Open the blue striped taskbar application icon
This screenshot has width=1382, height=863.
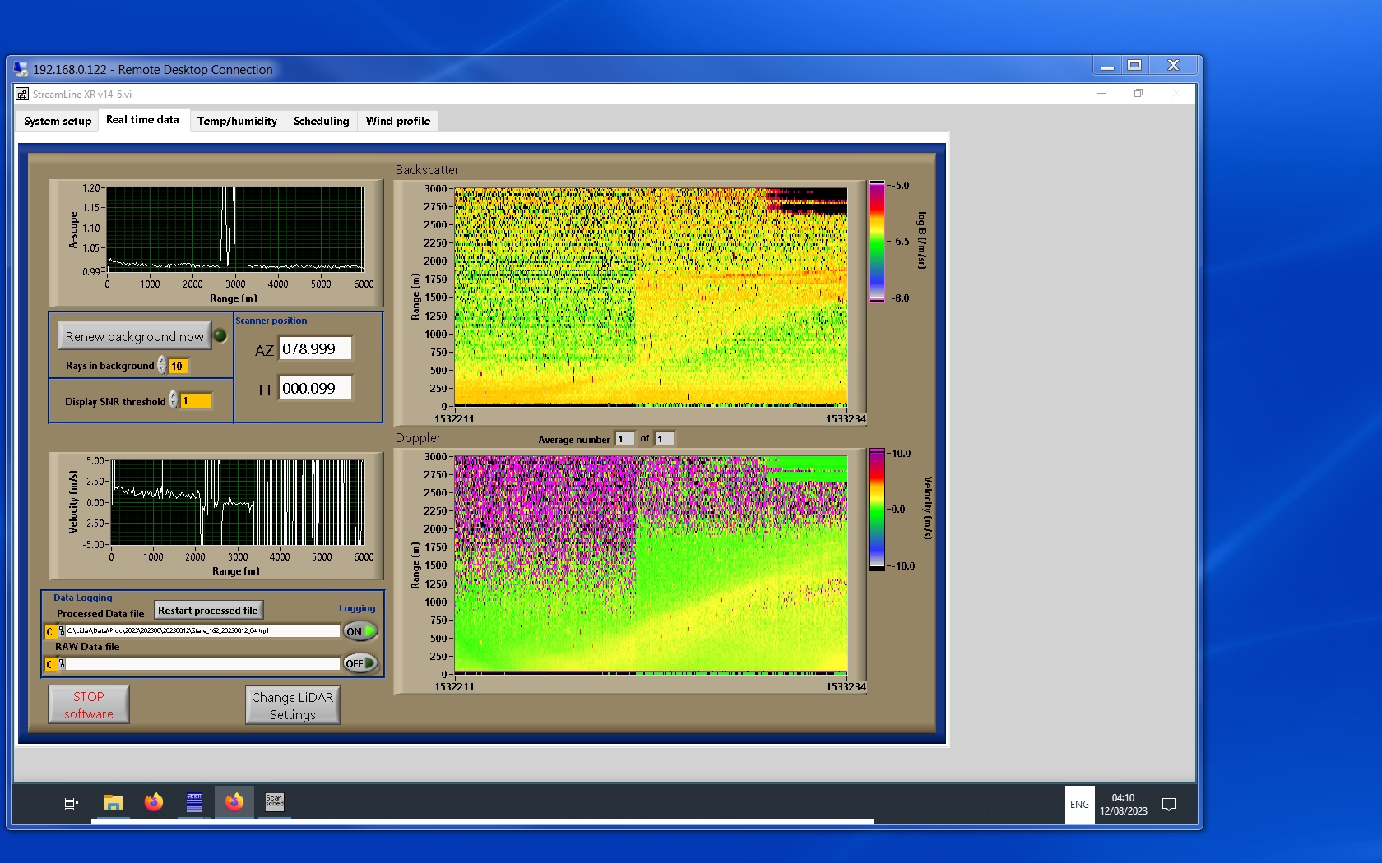tap(194, 802)
